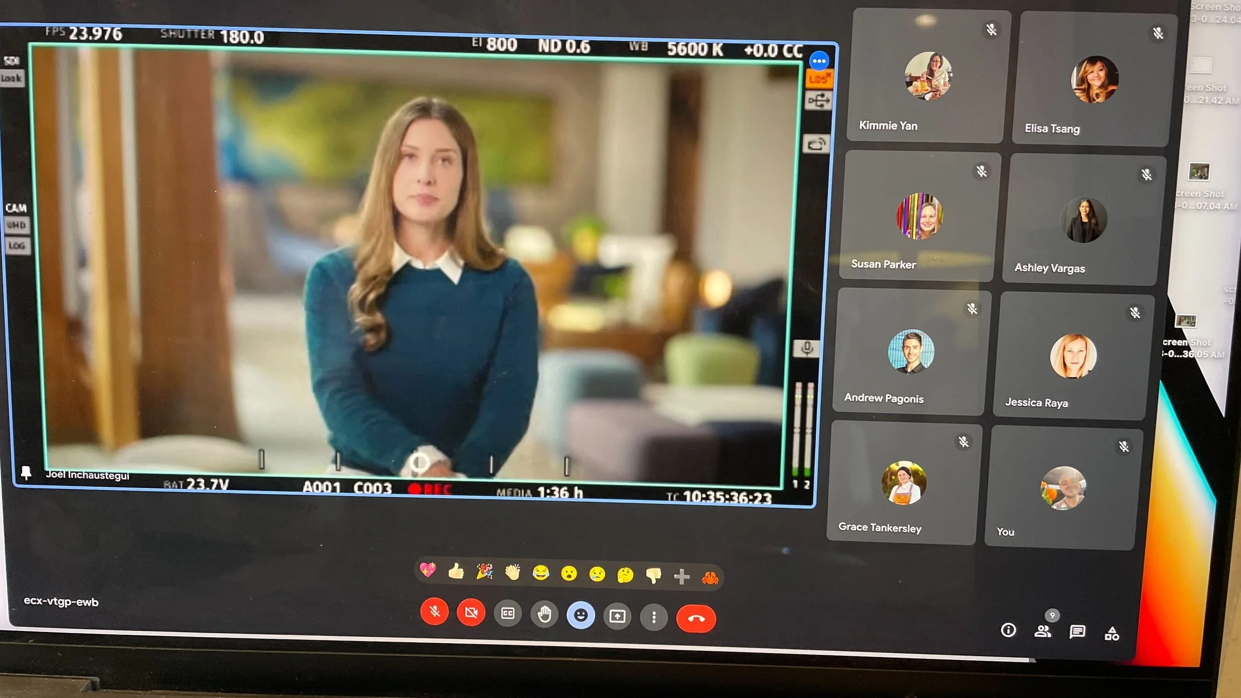Open the meeting details info icon
The height and width of the screenshot is (698, 1241).
(1008, 630)
